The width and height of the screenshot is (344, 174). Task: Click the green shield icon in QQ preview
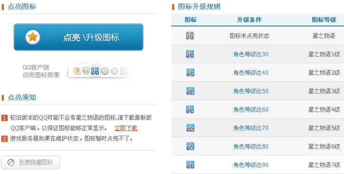[x=85, y=71]
